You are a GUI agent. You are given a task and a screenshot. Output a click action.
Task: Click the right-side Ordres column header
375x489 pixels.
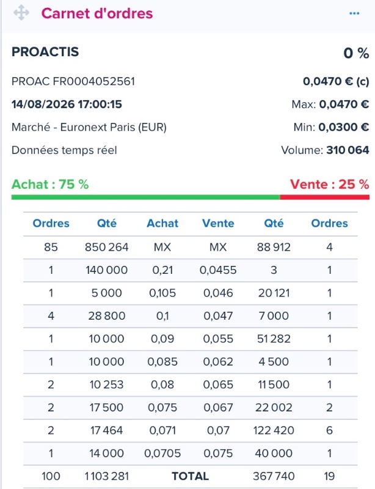(x=329, y=223)
